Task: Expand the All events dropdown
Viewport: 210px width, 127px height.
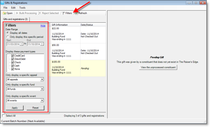Action: tap(42, 101)
